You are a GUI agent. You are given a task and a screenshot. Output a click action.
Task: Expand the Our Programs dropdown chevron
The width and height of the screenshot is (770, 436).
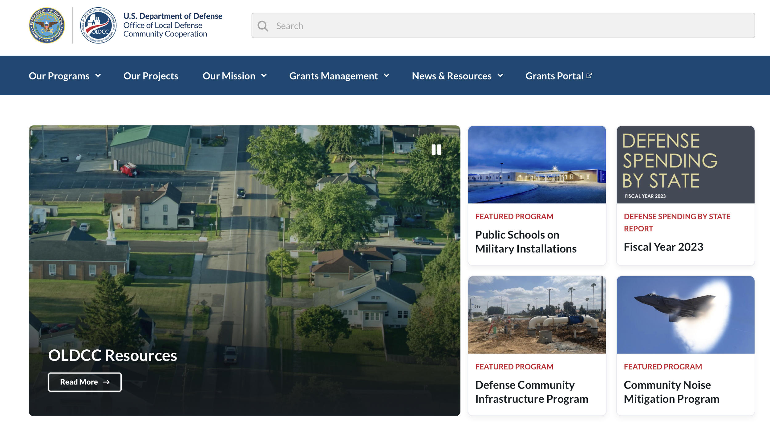(x=98, y=75)
